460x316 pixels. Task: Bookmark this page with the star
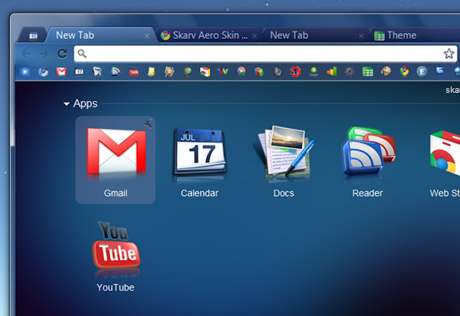coord(449,54)
